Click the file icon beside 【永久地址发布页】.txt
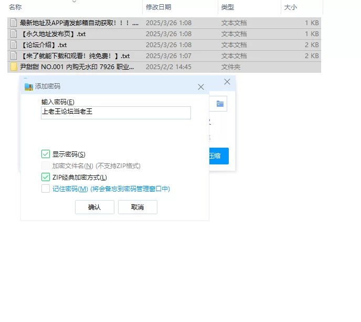Image resolution: width=361 pixels, height=322 pixels. point(14,34)
